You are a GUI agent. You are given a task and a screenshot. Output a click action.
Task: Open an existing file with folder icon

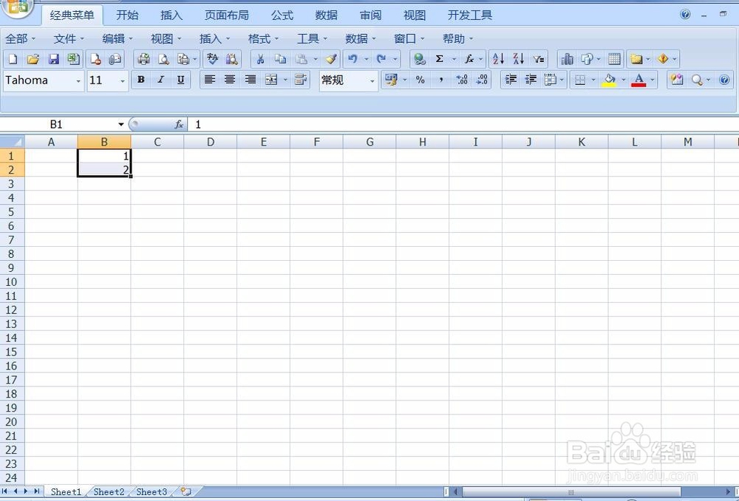pyautogui.click(x=33, y=59)
